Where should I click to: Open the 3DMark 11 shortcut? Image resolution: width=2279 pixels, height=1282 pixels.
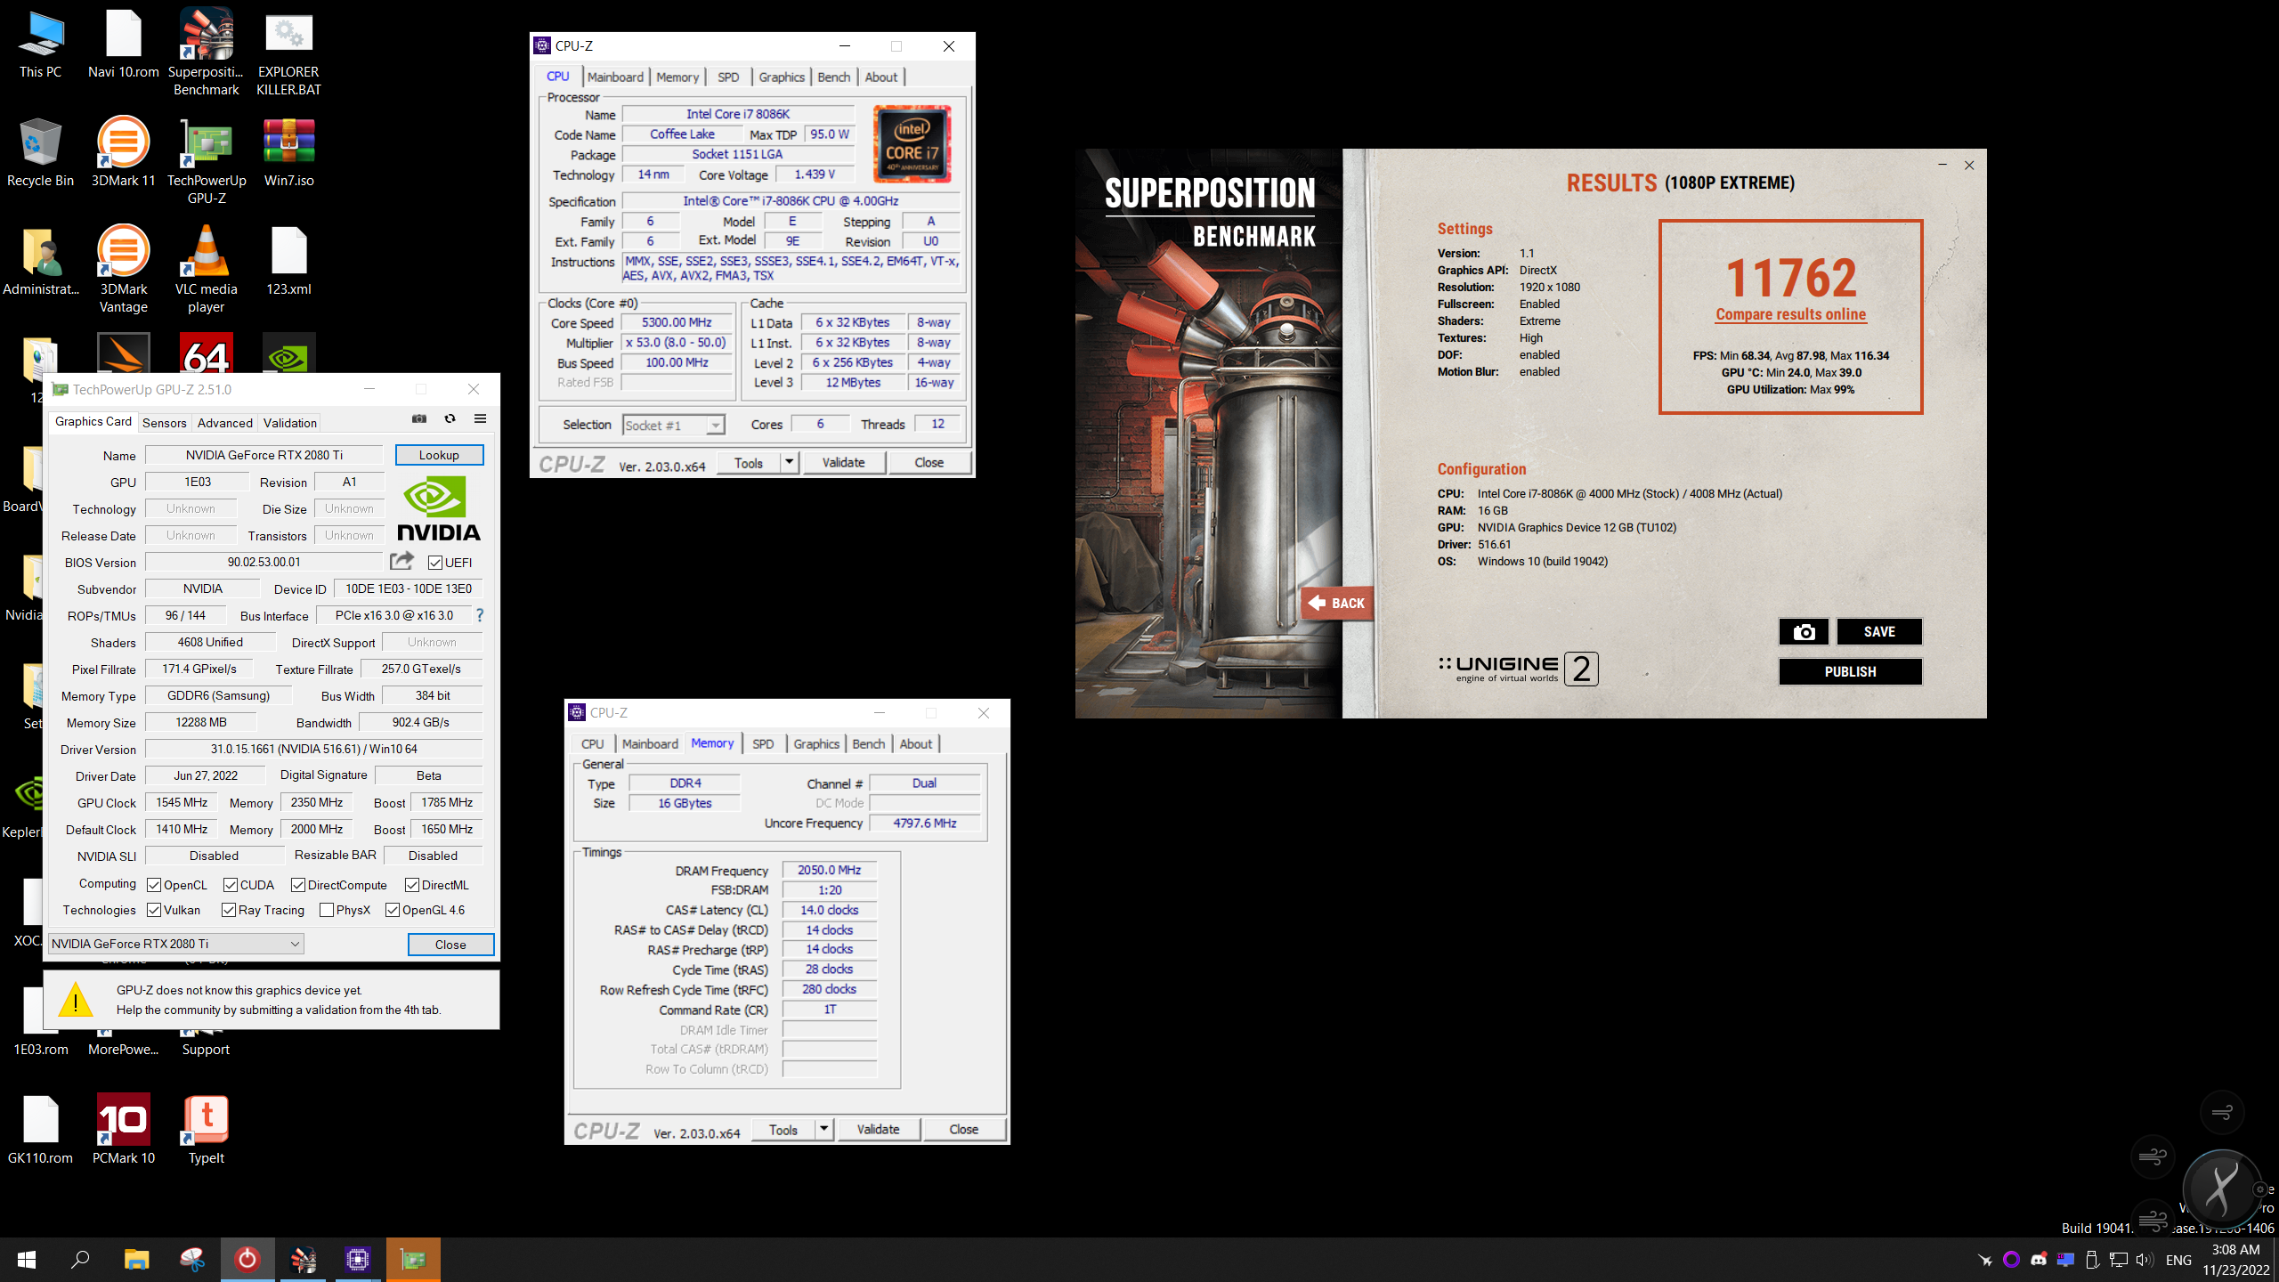[123, 153]
